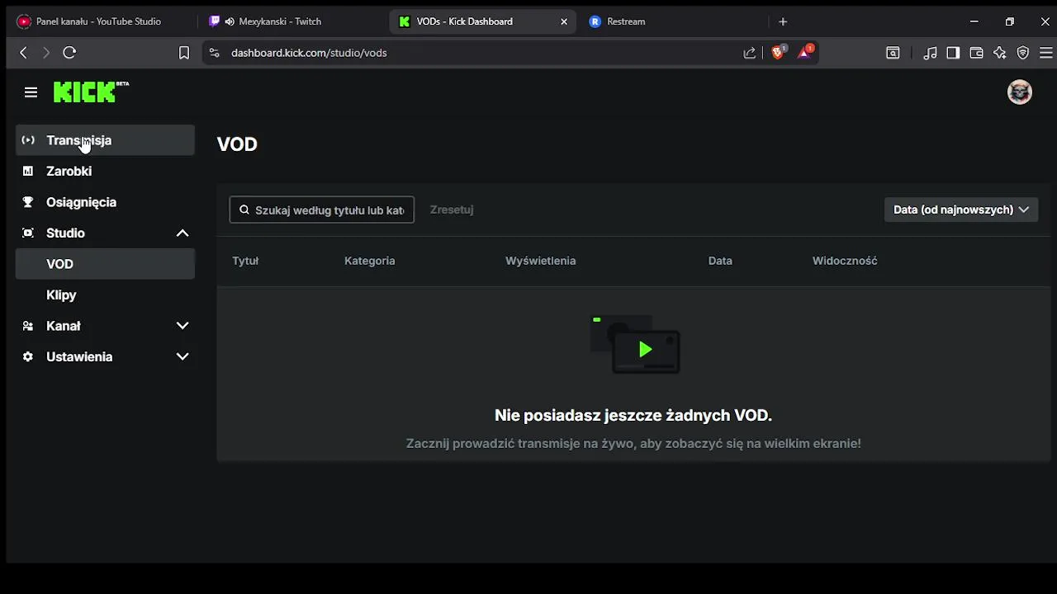Click the Osiągnięcia trophy icon
The height and width of the screenshot is (594, 1057).
click(x=28, y=202)
